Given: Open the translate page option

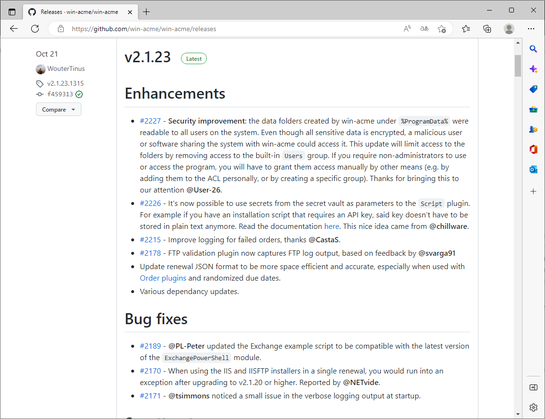Looking at the screenshot, I should [x=424, y=29].
